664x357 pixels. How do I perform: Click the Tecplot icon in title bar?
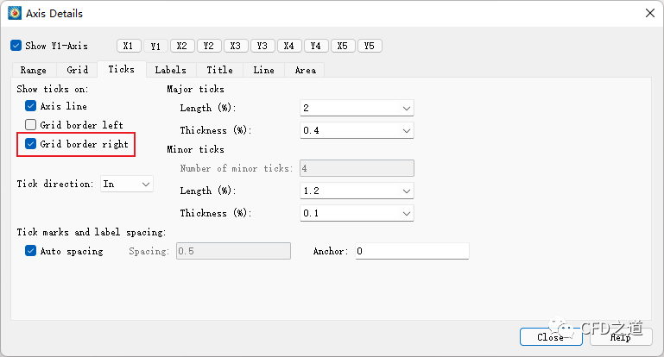tap(14, 13)
